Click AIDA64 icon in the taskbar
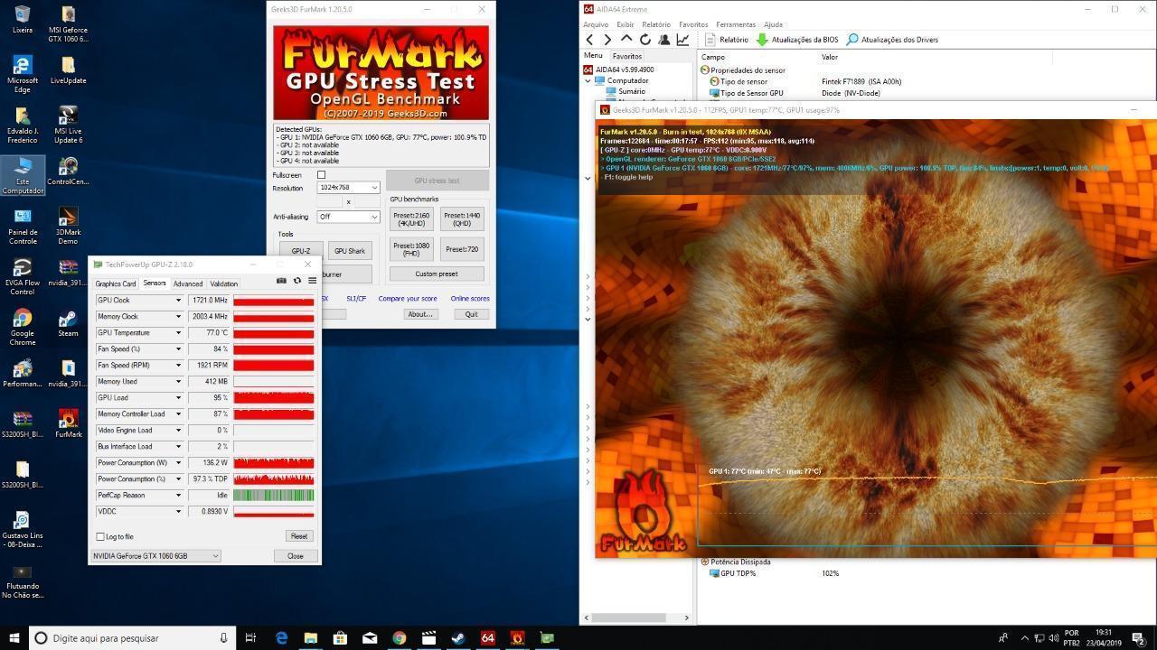Screen dimensions: 1157x650 point(487,637)
